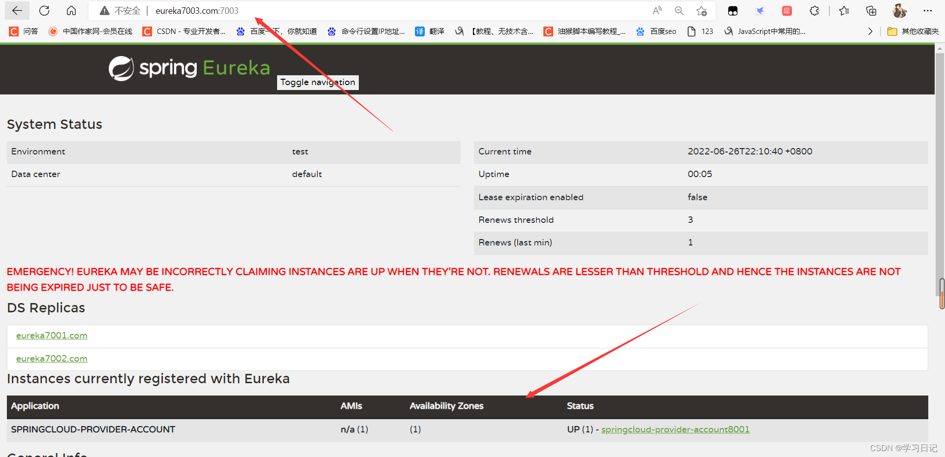The image size is (945, 457).
Task: Reload the page with the refresh icon
Action: pos(44,10)
